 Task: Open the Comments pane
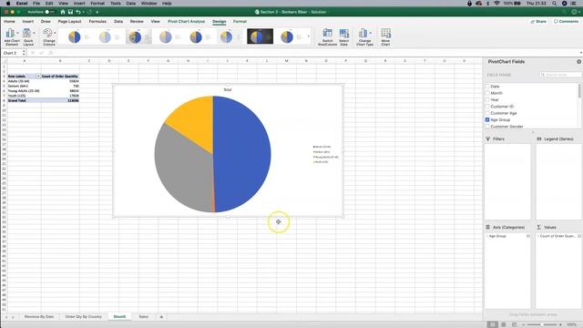tap(566, 22)
